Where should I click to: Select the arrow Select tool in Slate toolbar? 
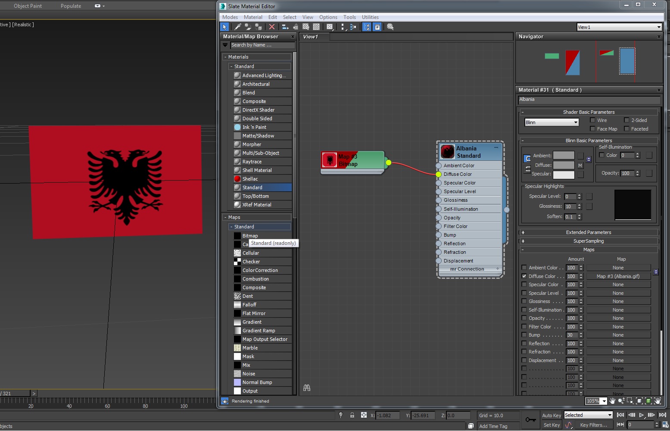[224, 27]
